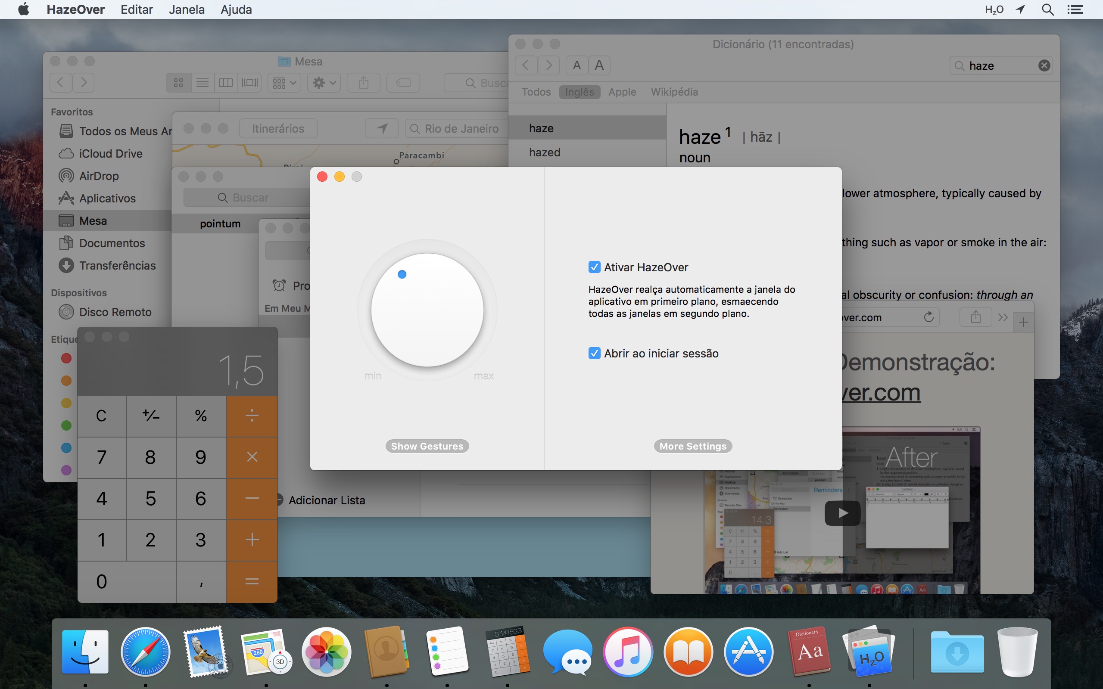Open the Ajuda menu in menu bar
The width and height of the screenshot is (1103, 689).
pyautogui.click(x=235, y=9)
